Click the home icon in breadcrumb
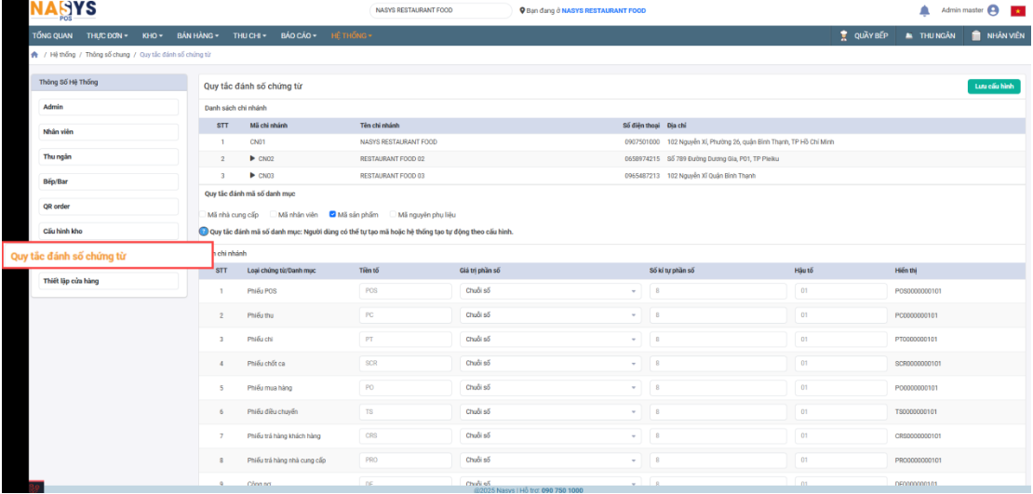 point(34,55)
